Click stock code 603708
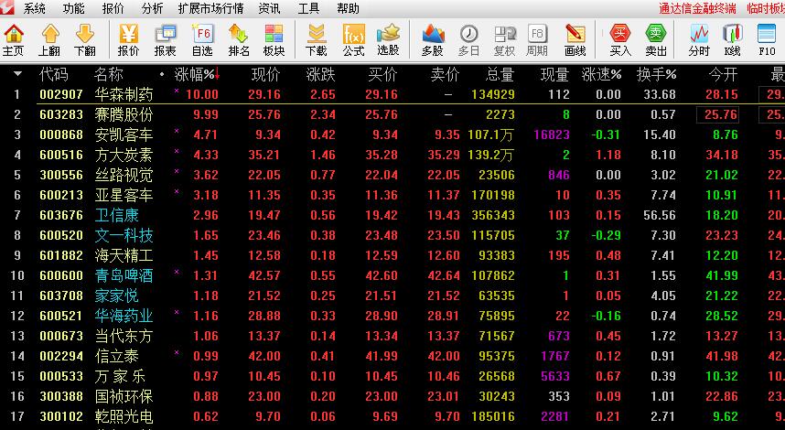 tap(61, 296)
